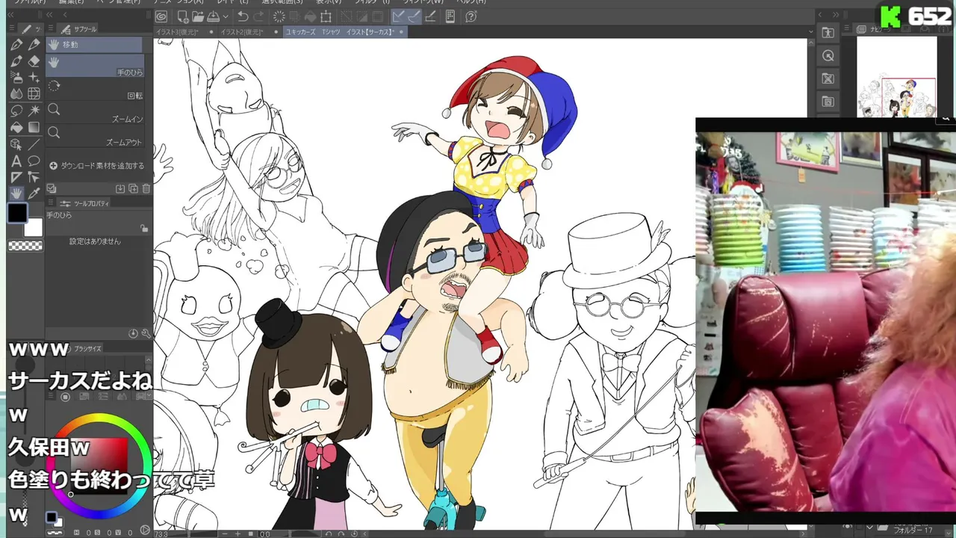Choose the ズームイン sub tool
This screenshot has height=538, width=956.
pyautogui.click(x=94, y=114)
